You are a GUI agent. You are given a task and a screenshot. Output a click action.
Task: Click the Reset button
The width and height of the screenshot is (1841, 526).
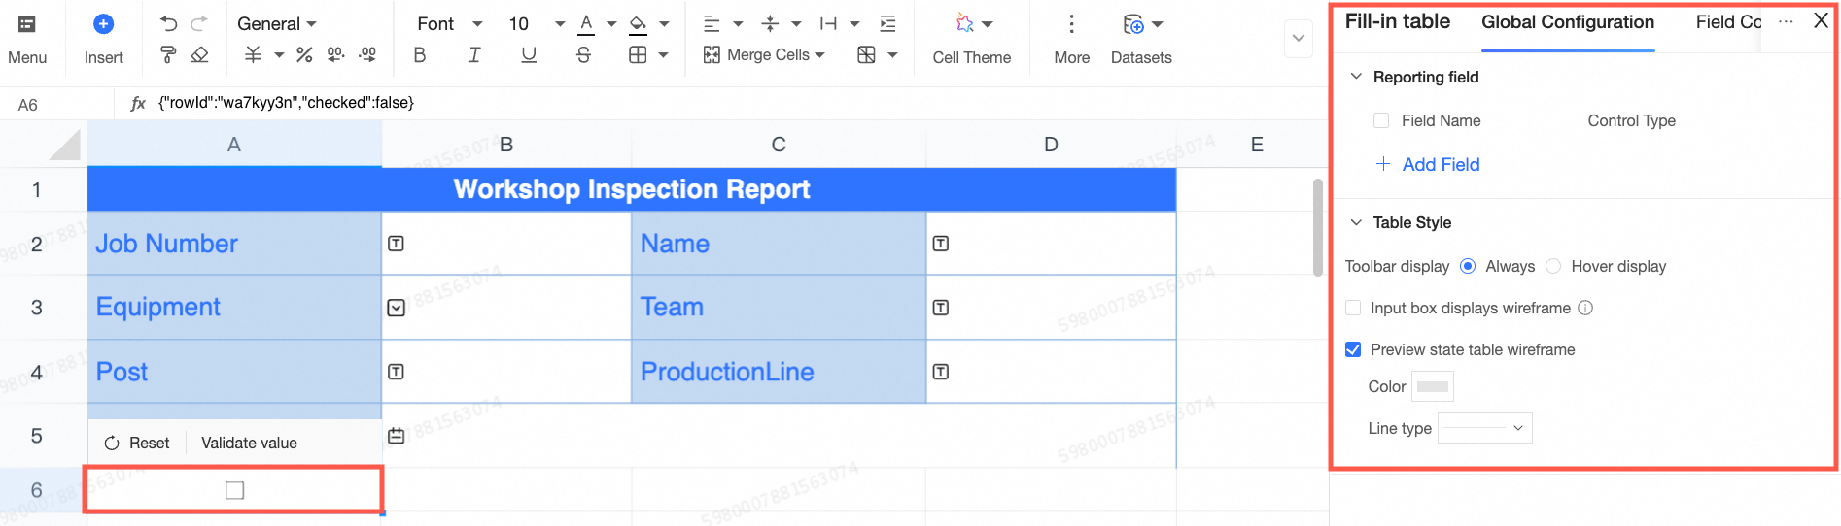[137, 443]
